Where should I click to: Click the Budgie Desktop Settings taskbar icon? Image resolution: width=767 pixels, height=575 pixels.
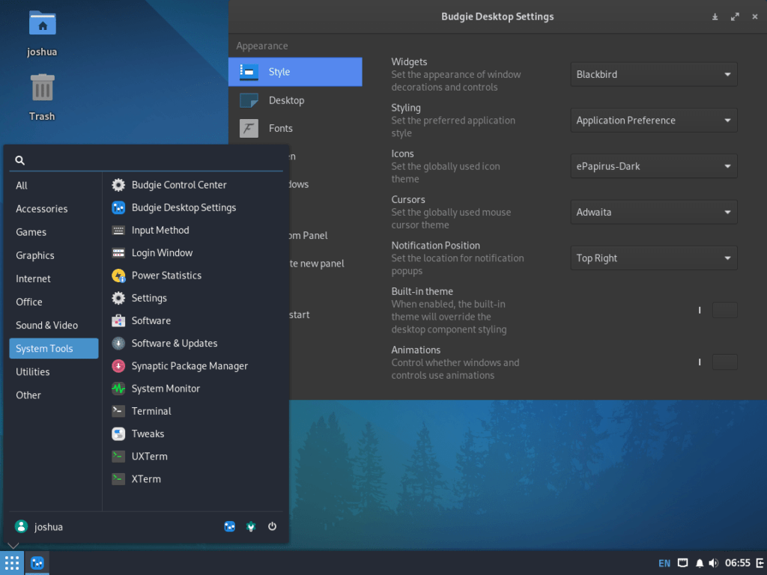click(36, 563)
